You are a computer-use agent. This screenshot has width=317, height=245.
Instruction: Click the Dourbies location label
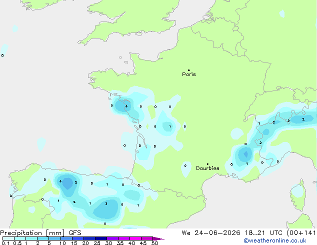coord(207,168)
